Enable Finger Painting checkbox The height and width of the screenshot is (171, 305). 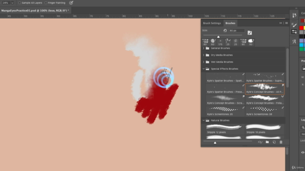tap(46, 3)
